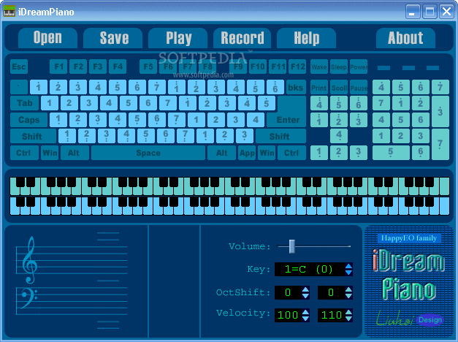458x342 pixels.
Task: Click the right Shift virtual key
Action: tap(280, 136)
